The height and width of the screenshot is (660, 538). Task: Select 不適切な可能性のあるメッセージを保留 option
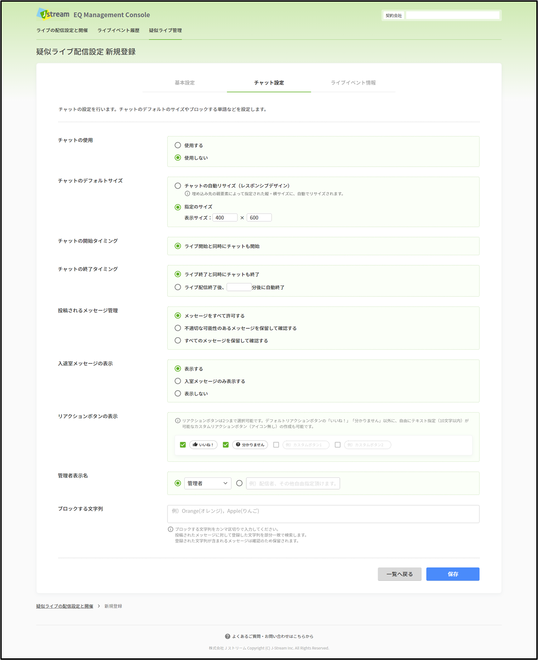click(178, 328)
